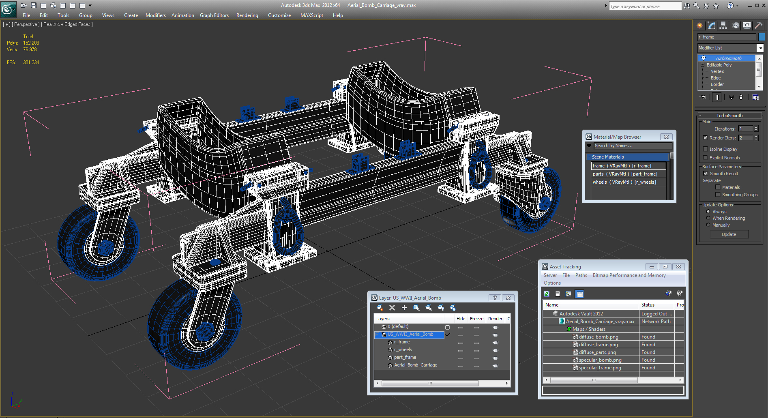Enable Explicit Normals checkbox

click(x=706, y=158)
